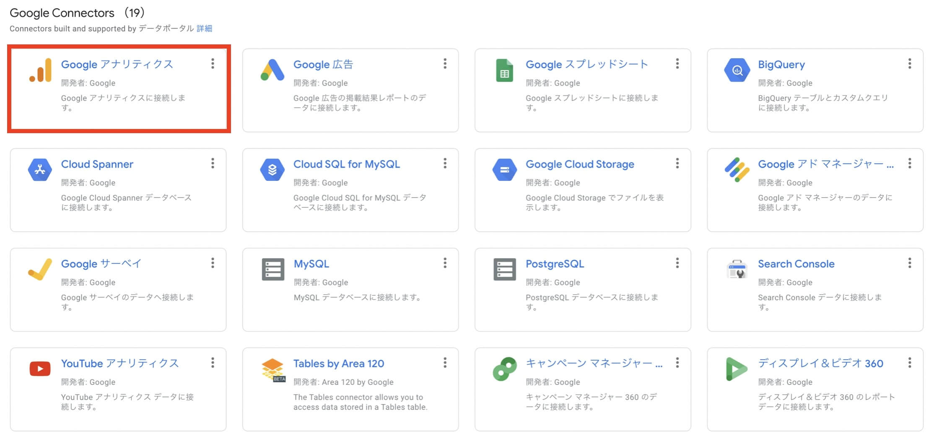Click the 詳細 link under Google Connectors
This screenshot has height=438, width=934.
tap(205, 28)
